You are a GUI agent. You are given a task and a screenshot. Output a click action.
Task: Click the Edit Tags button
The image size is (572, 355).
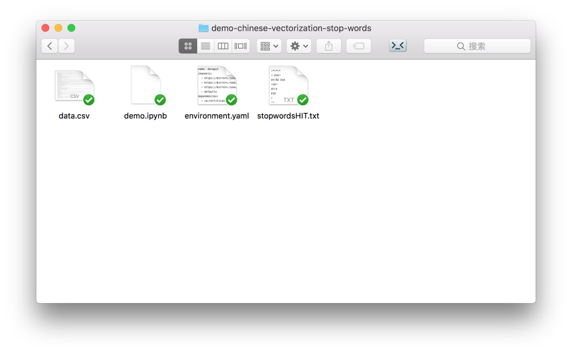pos(358,46)
